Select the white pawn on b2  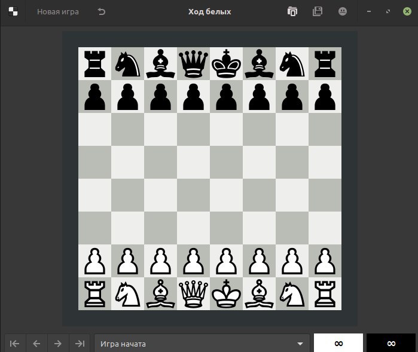click(128, 261)
